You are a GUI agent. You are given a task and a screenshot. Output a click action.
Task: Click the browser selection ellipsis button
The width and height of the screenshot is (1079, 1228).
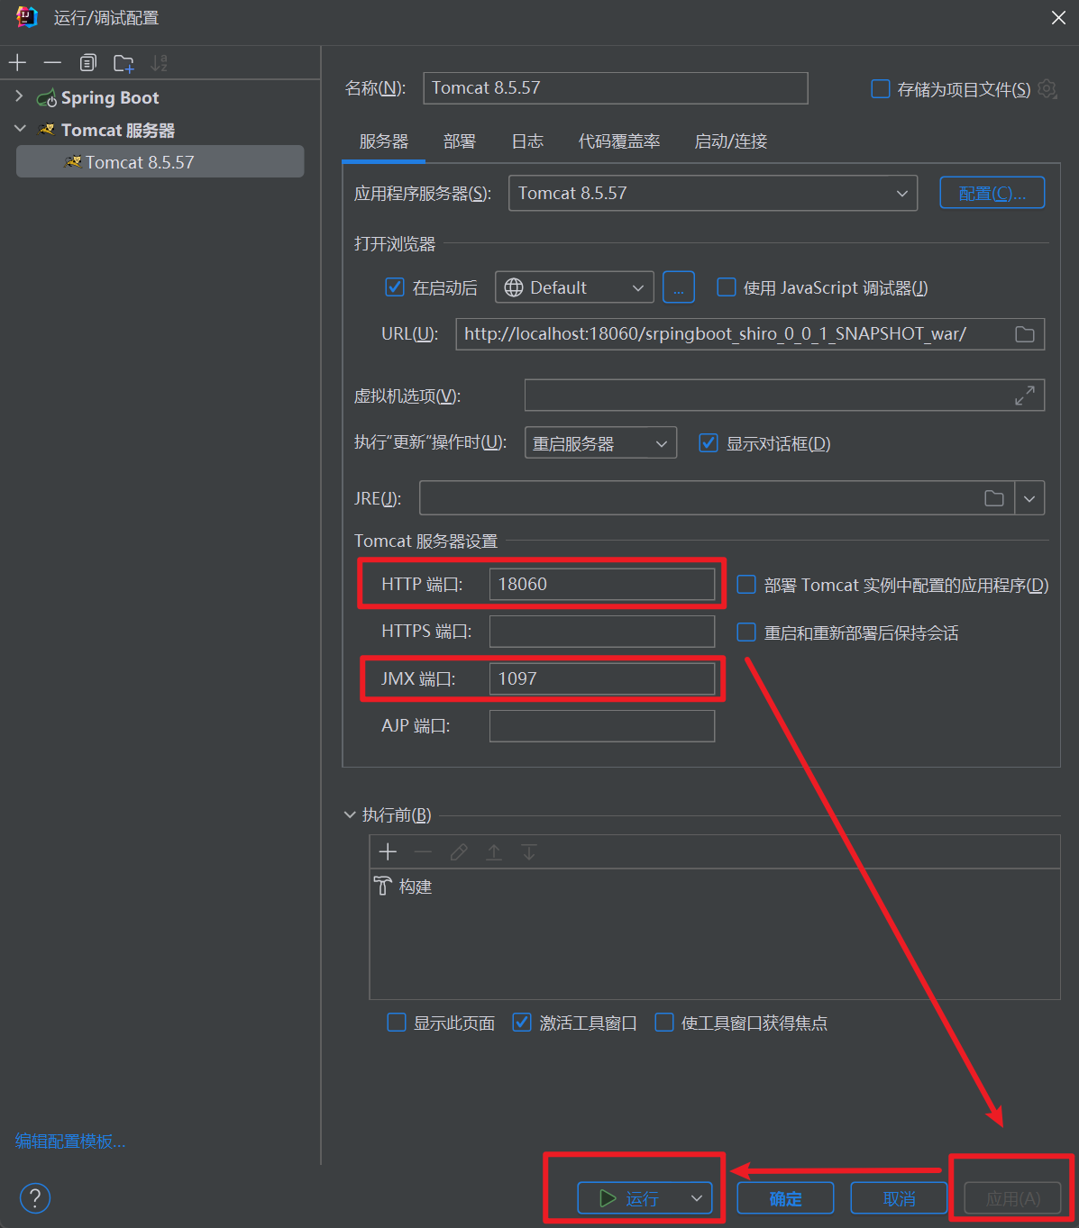pos(679,288)
